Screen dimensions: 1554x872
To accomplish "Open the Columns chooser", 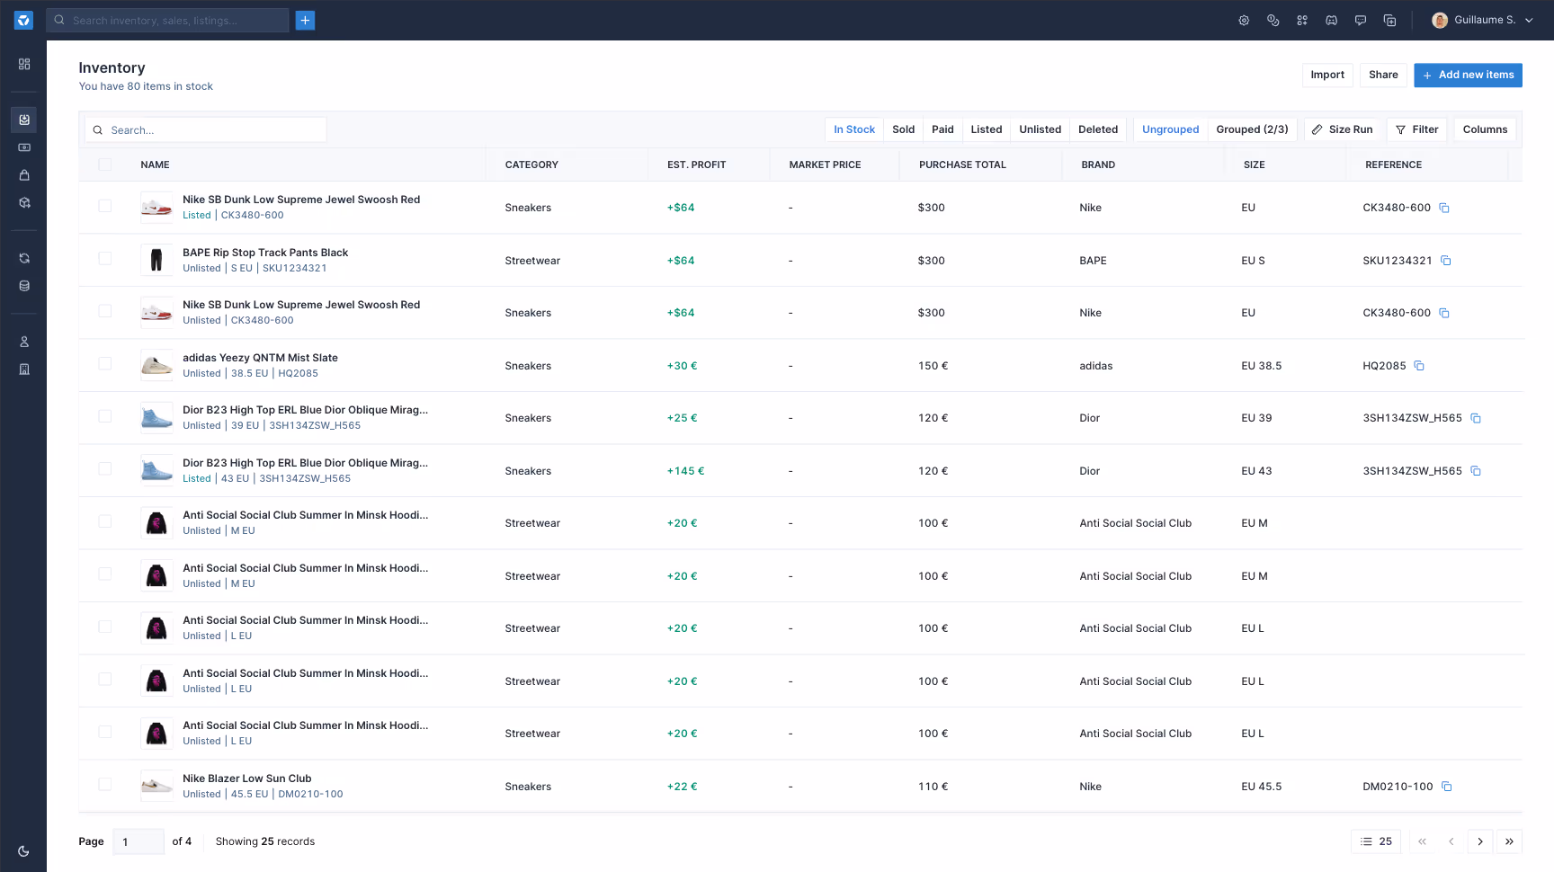I will 1485,129.
